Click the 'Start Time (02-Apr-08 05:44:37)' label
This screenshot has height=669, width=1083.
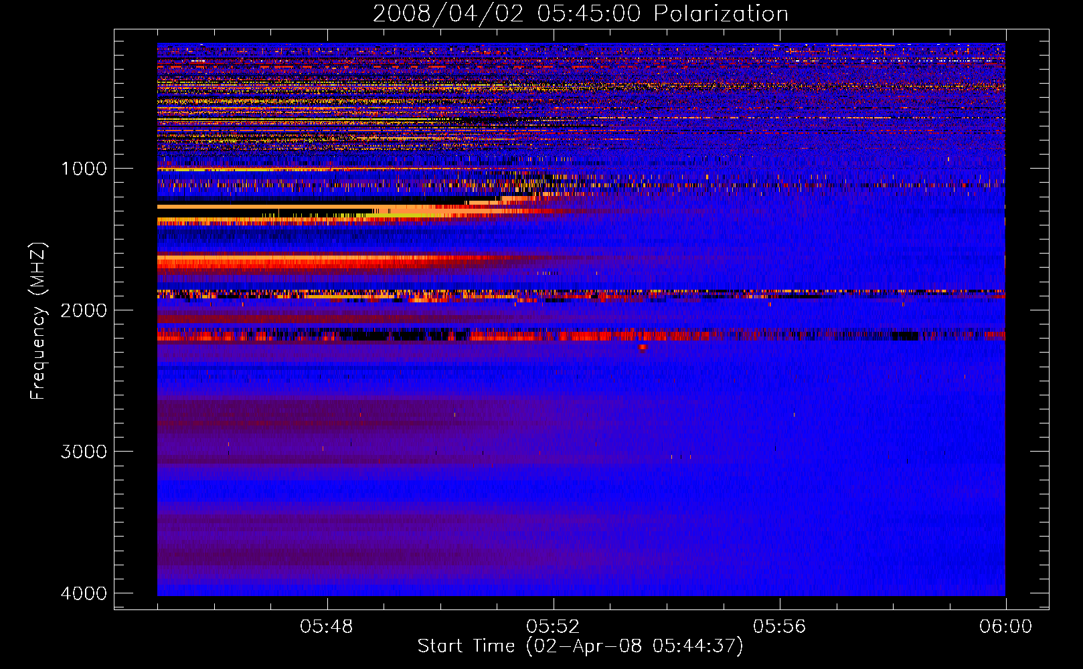580,646
